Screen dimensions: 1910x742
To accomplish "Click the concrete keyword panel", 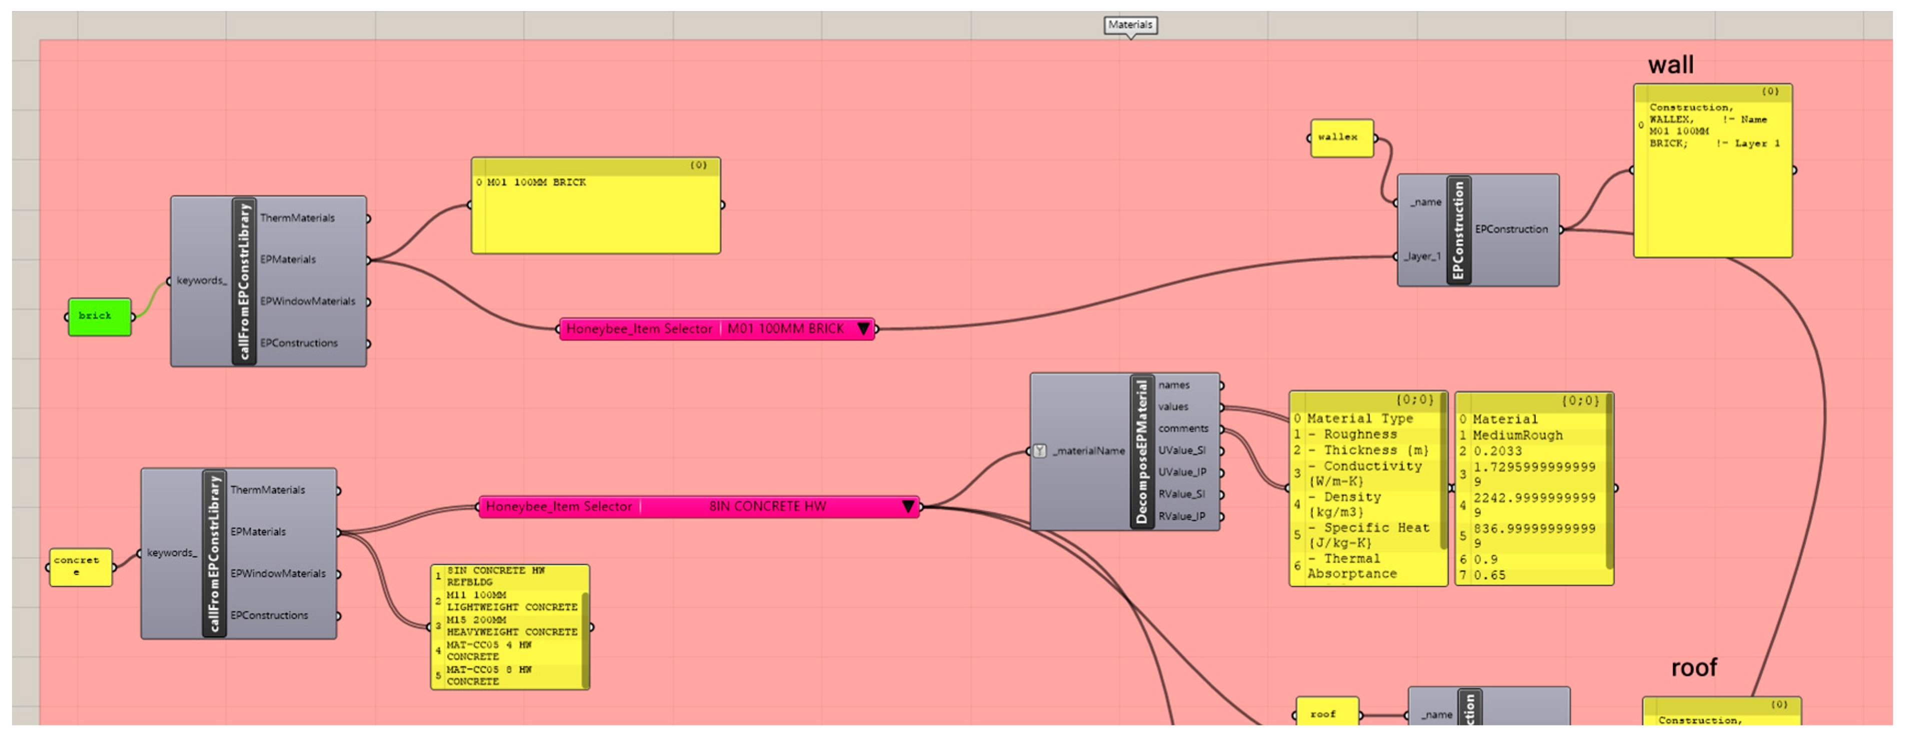I will [x=80, y=568].
